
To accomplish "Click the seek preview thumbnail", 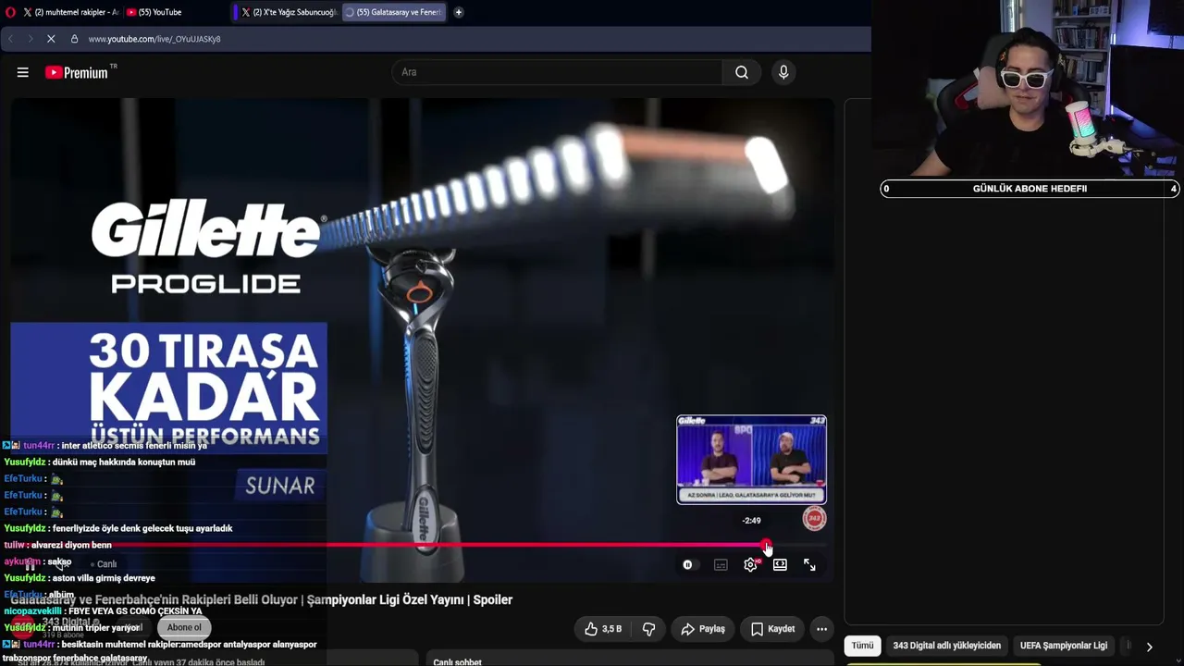I will (x=751, y=460).
